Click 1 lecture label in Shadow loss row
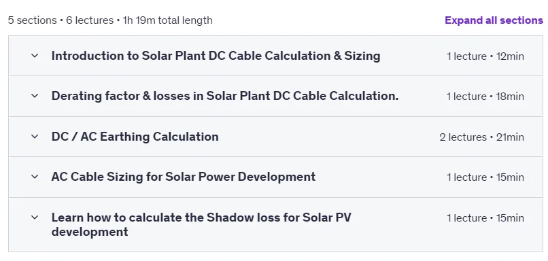Screen dimensions: 548x261 (466, 218)
